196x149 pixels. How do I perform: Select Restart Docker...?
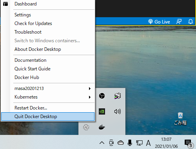48,108
